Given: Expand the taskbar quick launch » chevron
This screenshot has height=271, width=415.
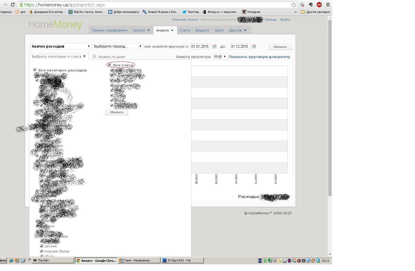Looking at the screenshot, I should 29,260.
